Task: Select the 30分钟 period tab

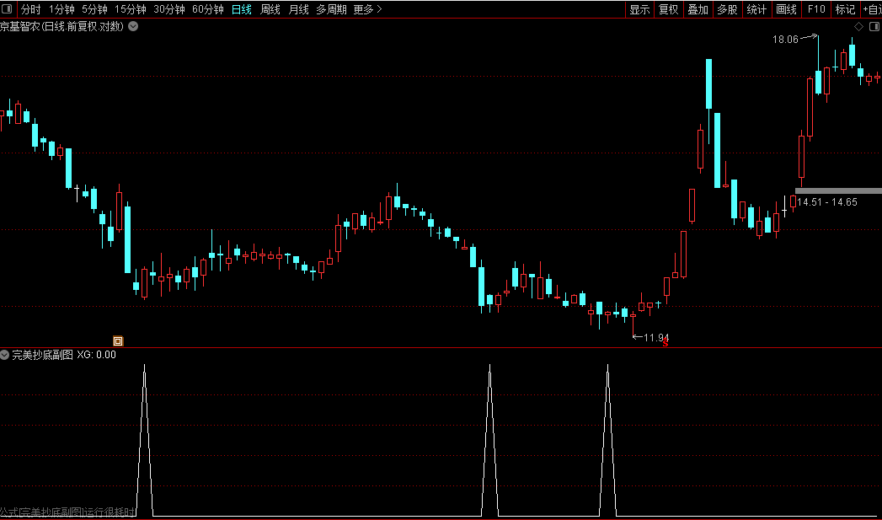Action: point(169,9)
